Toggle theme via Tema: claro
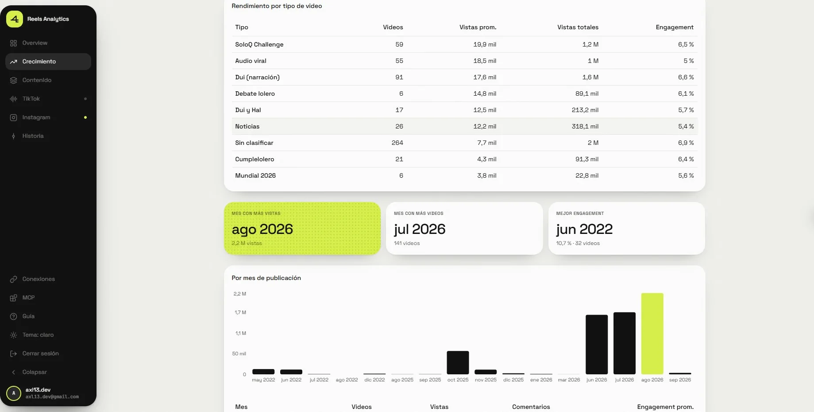 click(x=48, y=335)
